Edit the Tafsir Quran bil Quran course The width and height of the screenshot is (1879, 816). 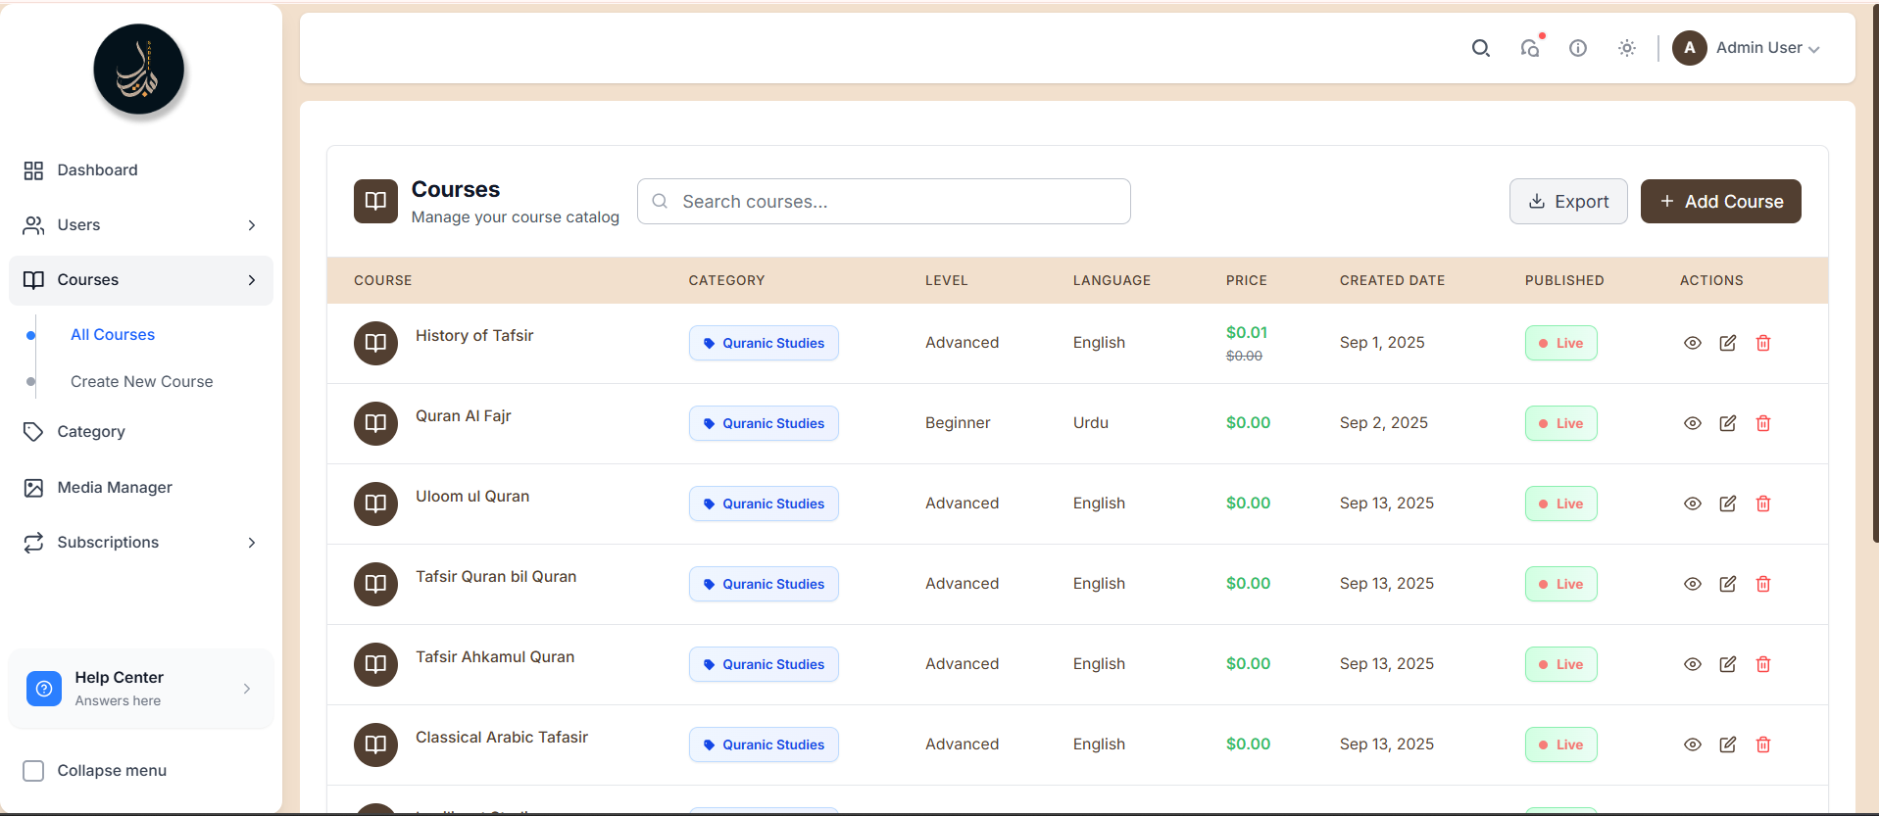click(1728, 584)
